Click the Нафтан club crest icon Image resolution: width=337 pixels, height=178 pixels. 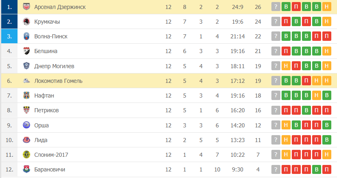26,96
